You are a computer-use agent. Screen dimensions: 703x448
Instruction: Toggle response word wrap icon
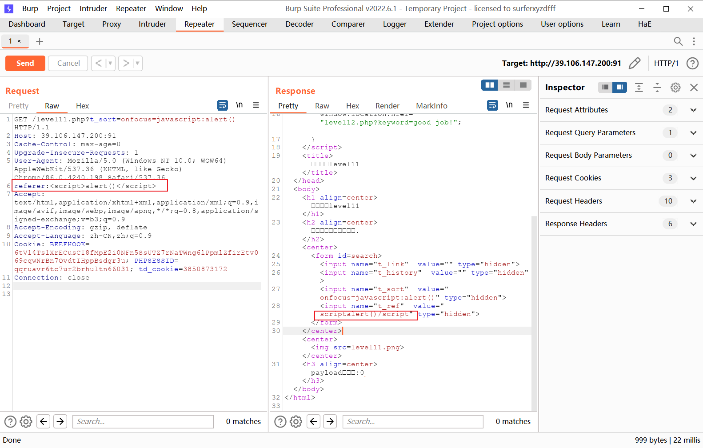pos(492,105)
